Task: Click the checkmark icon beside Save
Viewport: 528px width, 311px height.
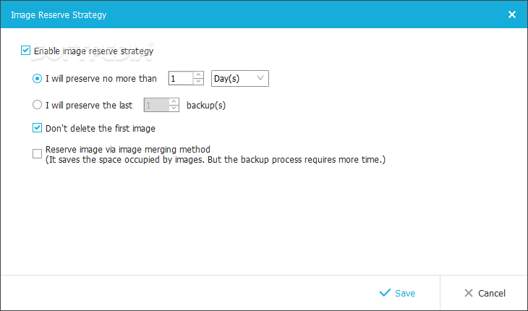Action: click(x=385, y=293)
